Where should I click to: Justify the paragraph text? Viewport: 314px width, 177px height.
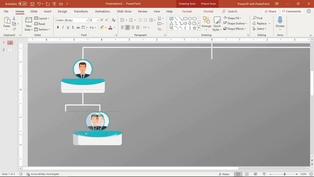138,28
